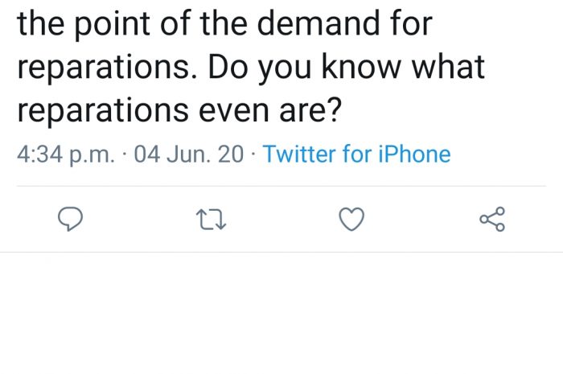Screen dimensions: 563x374
Task: Click the word "know" in the tweet
Action: [x=361, y=67]
